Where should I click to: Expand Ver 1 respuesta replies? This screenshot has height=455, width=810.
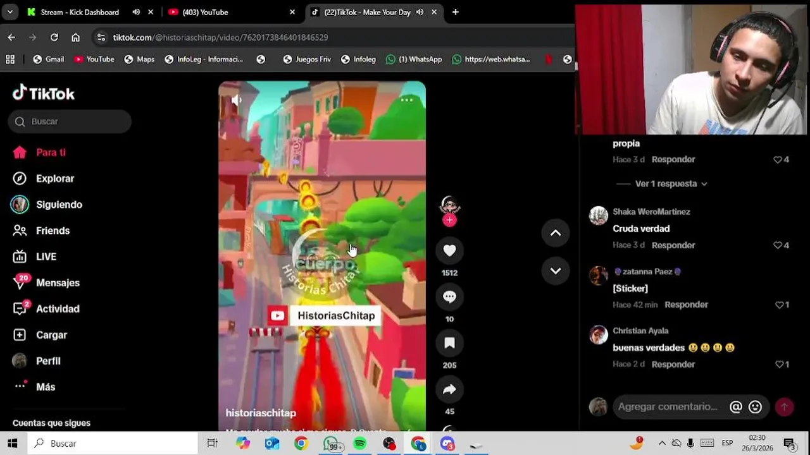[671, 184]
